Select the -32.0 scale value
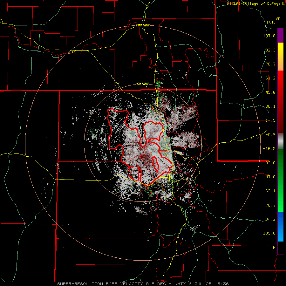 pyautogui.click(x=269, y=163)
